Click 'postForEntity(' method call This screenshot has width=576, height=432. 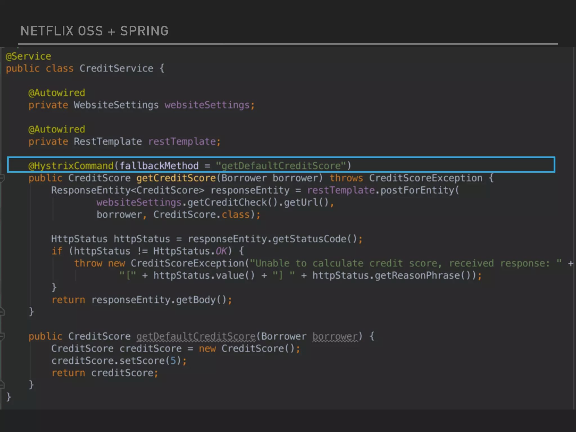coord(420,190)
